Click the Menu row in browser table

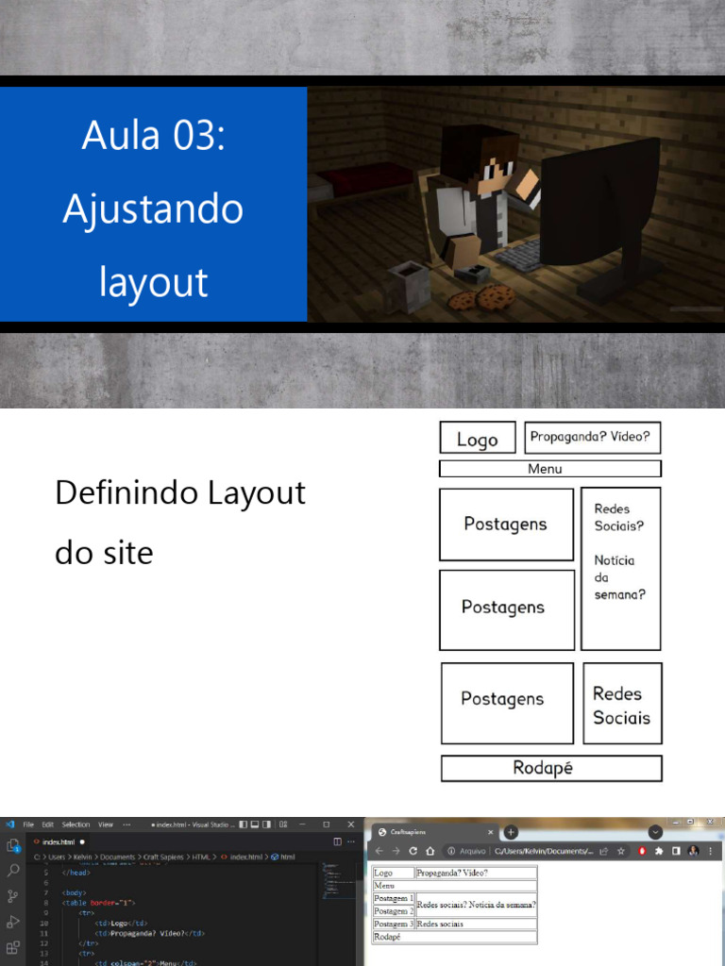(x=454, y=886)
